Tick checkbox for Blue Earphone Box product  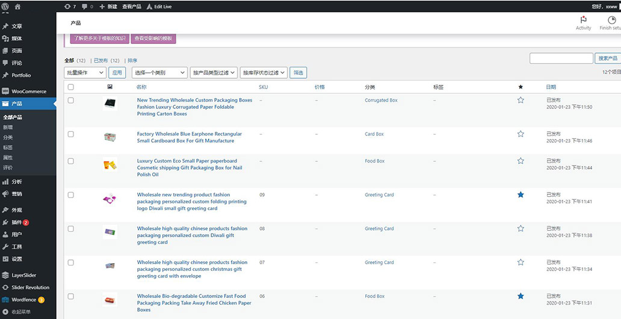point(71,134)
